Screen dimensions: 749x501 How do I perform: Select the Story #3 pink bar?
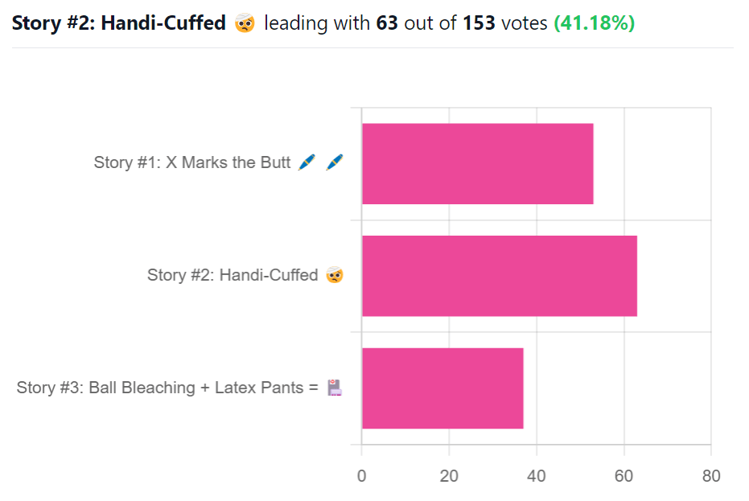coord(442,388)
